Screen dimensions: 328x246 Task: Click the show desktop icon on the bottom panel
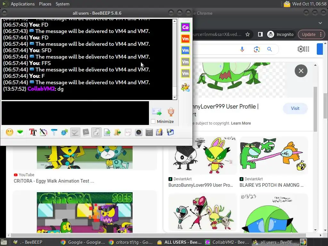tap(4, 242)
